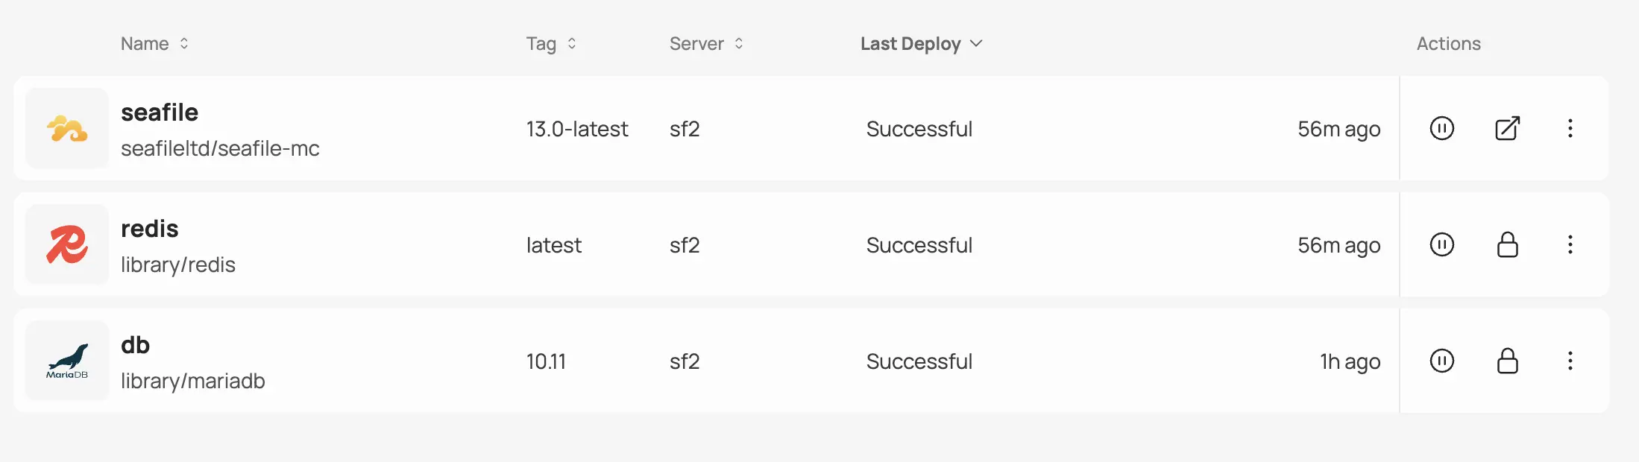The height and width of the screenshot is (462, 1639).
Task: Expand the Server column sort control
Action: tap(738, 43)
